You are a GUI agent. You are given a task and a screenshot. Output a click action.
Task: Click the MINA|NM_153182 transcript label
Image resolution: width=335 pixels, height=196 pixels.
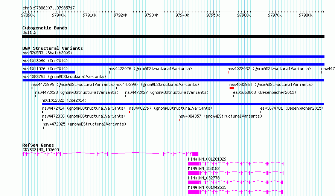pyautogui.click(x=204, y=168)
